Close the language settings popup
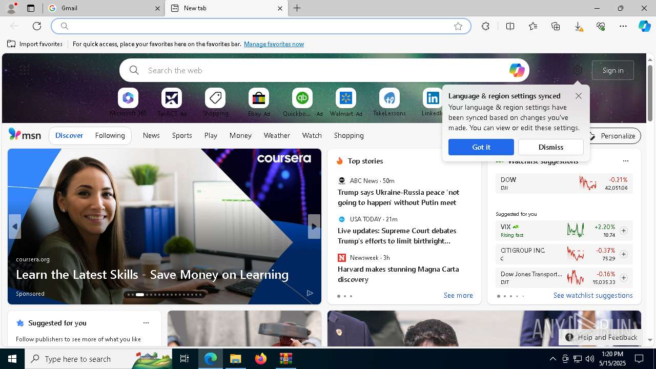This screenshot has height=369, width=656. [579, 96]
